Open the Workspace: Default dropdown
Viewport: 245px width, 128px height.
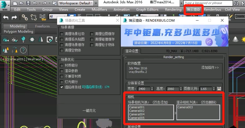(x=79, y=3)
